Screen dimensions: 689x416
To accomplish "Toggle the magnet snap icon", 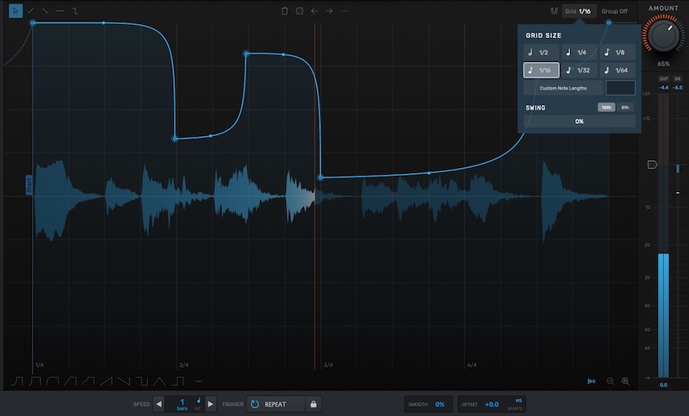I will 552,11.
